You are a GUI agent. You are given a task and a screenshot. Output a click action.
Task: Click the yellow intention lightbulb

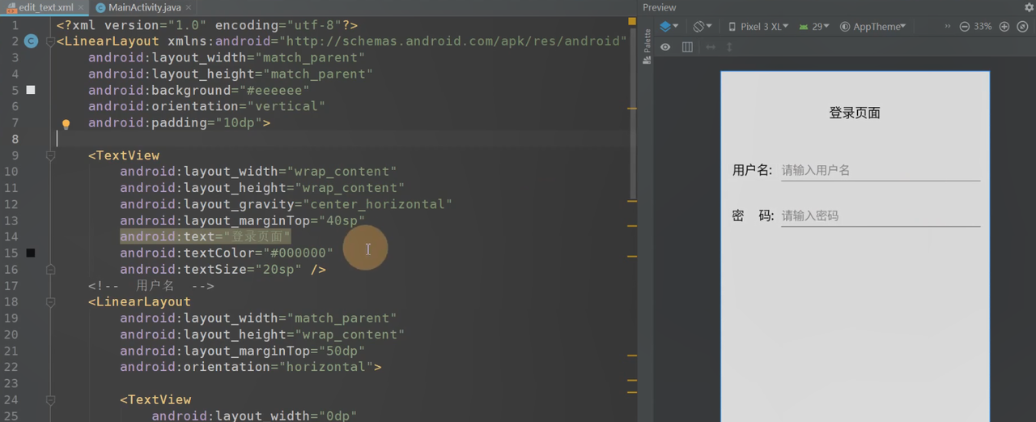(x=66, y=124)
